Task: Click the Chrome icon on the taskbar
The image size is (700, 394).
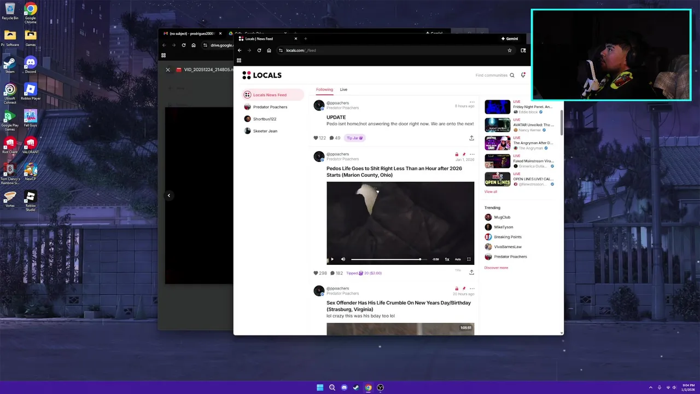Action: pyautogui.click(x=368, y=387)
